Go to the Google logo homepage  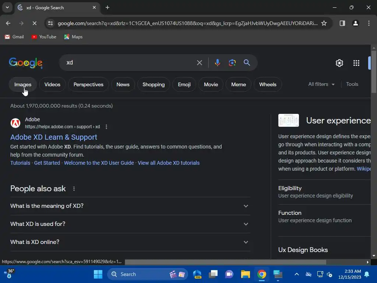pyautogui.click(x=26, y=63)
